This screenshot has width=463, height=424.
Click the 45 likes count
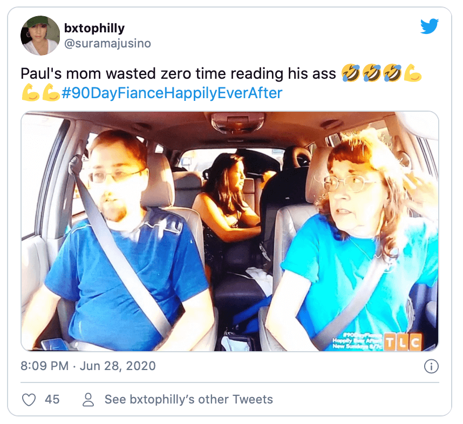point(52,400)
